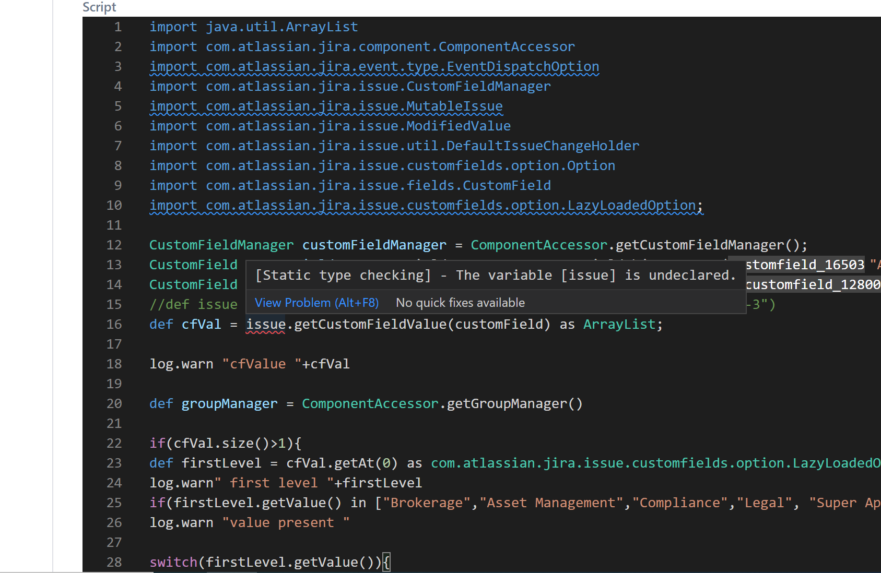This screenshot has width=881, height=573.
Task: Click the Brokerage string on line 25
Action: (426, 502)
